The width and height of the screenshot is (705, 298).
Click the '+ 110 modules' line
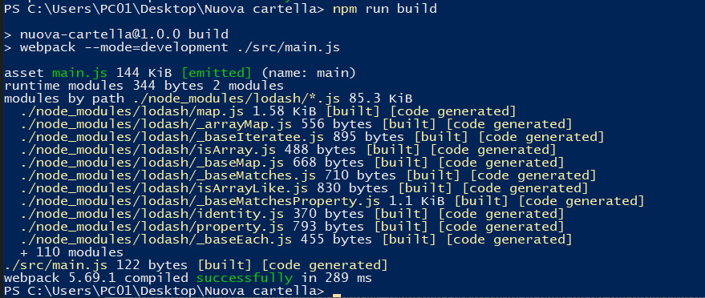tap(72, 252)
